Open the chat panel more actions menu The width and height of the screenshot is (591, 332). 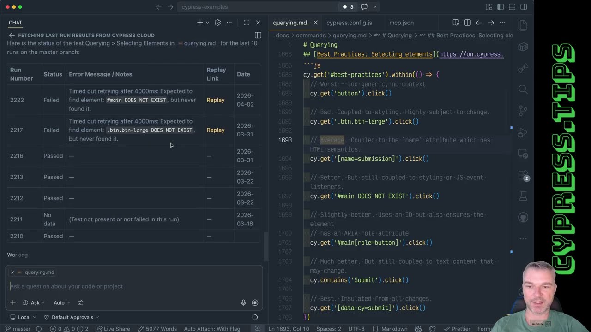[x=230, y=23]
